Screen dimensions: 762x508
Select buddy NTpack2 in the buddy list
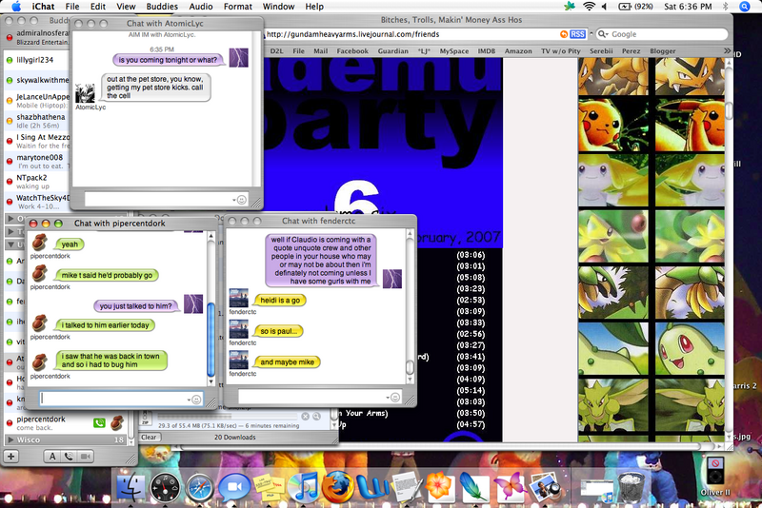[x=37, y=182]
